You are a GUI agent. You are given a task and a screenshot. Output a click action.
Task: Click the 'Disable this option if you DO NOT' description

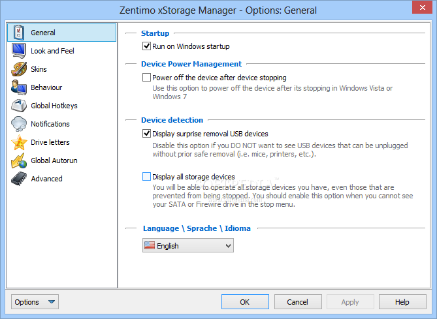(x=280, y=150)
